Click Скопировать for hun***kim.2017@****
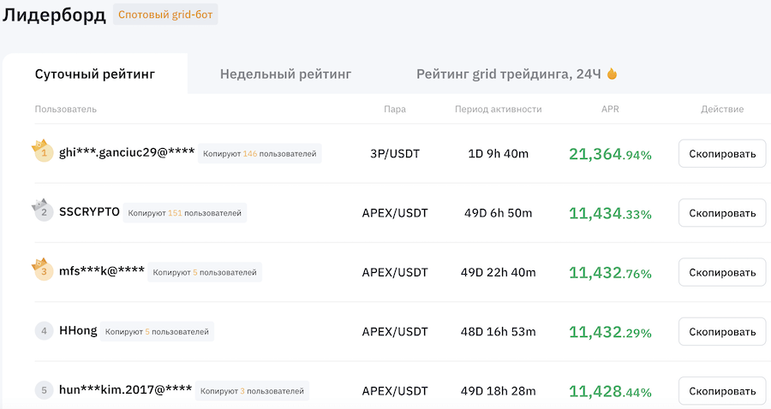771x409 pixels. pos(722,391)
